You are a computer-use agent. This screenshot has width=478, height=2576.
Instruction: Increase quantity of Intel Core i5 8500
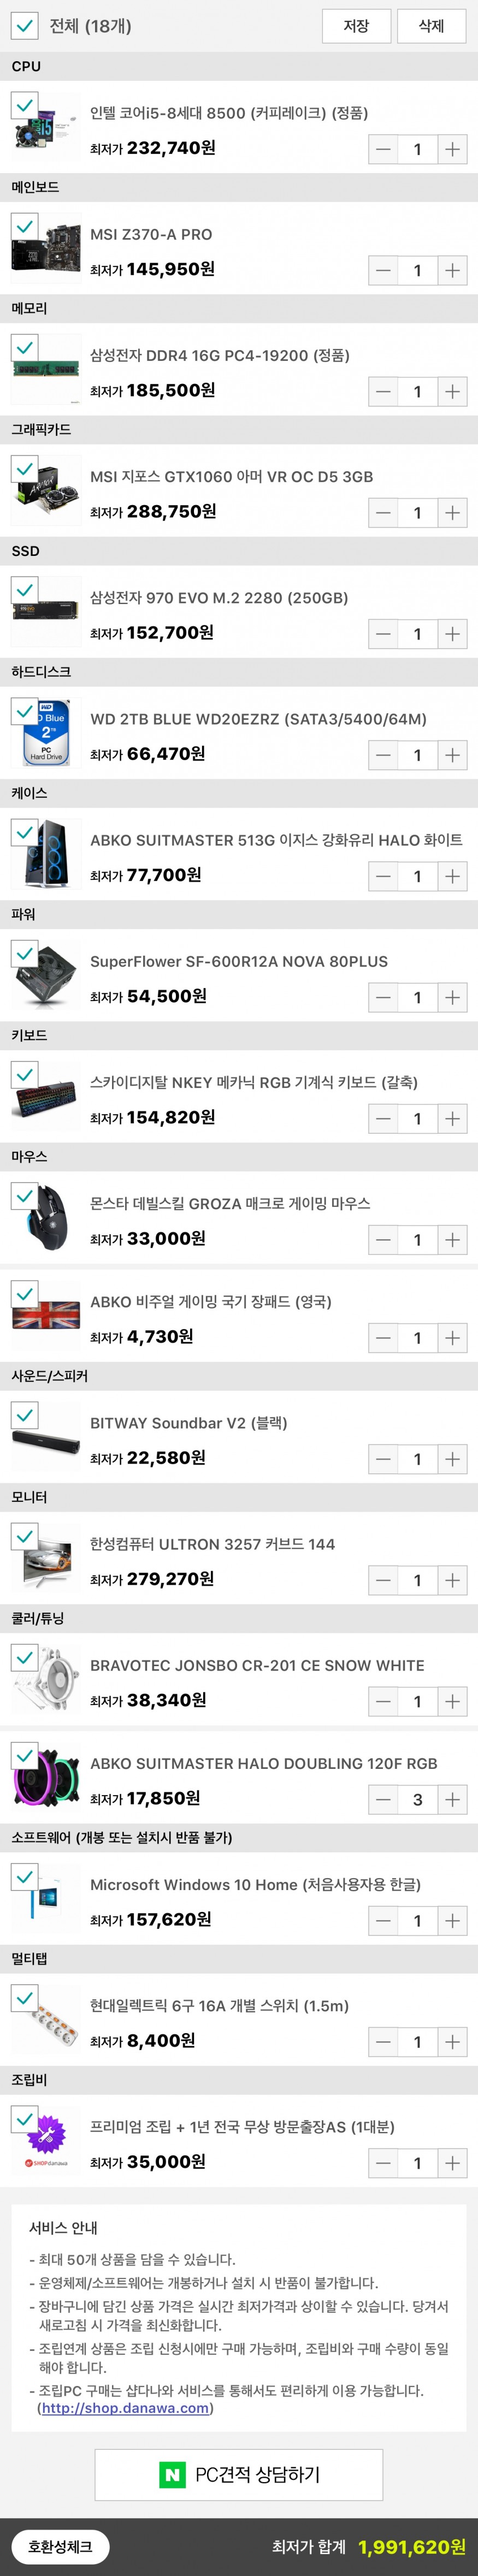click(x=452, y=150)
